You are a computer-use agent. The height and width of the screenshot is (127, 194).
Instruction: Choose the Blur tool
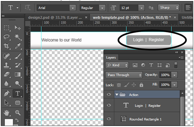click(6, 84)
